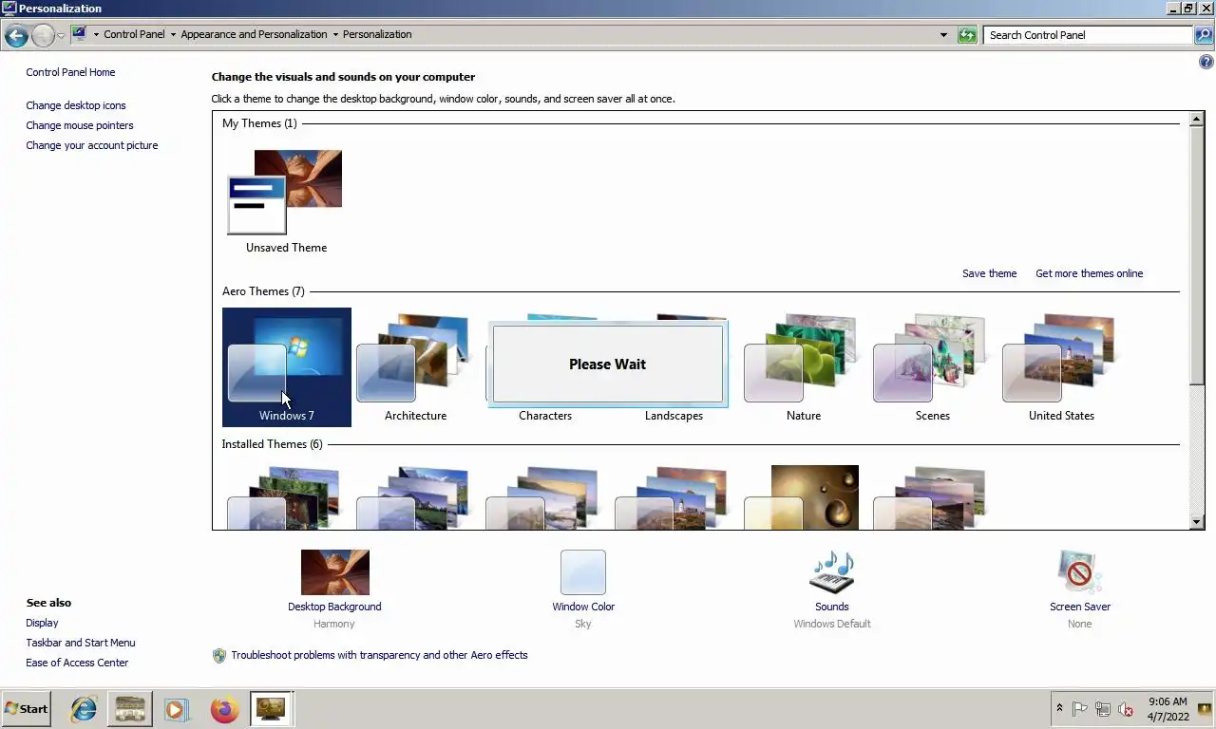Click theme list scrollbar down arrow
Image resolution: width=1216 pixels, height=729 pixels.
1197,521
